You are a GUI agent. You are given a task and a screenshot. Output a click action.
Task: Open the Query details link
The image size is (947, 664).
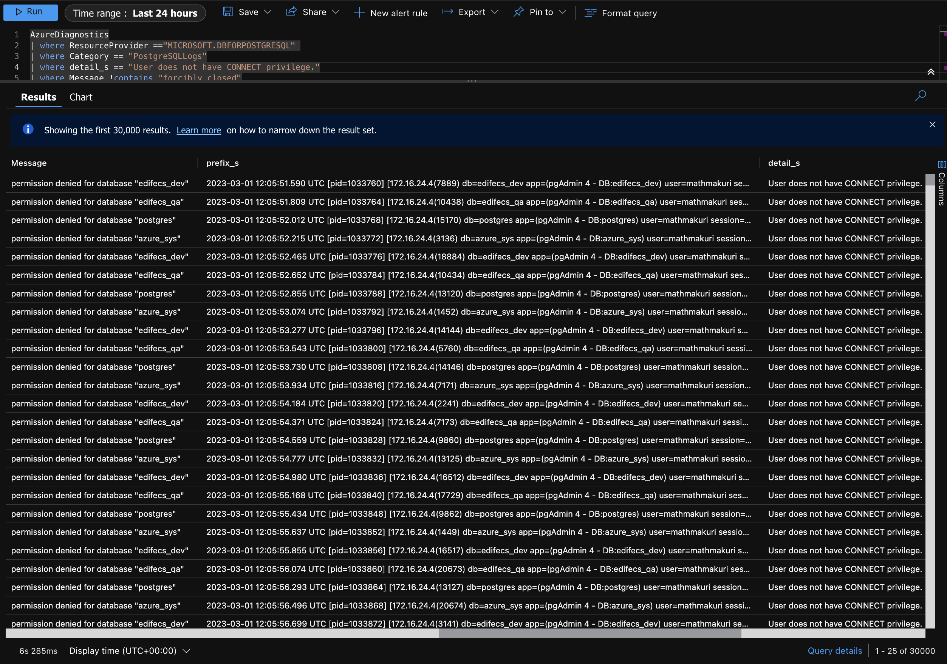(x=834, y=651)
